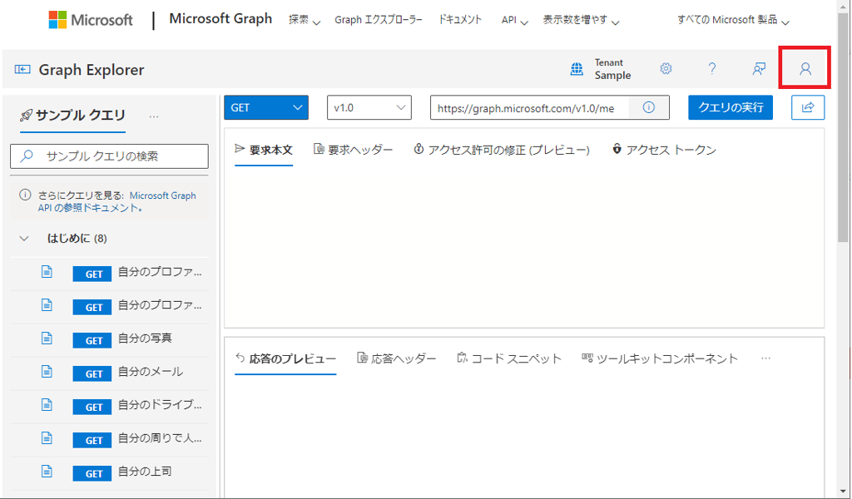
Task: Click the share query icon button
Action: click(807, 107)
